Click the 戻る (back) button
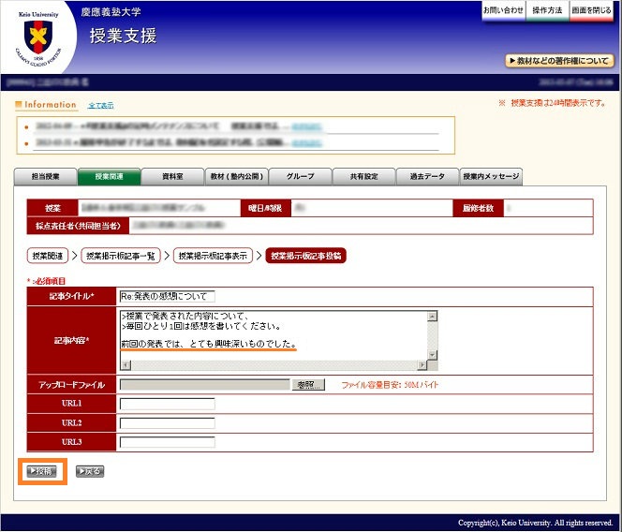 pos(90,471)
